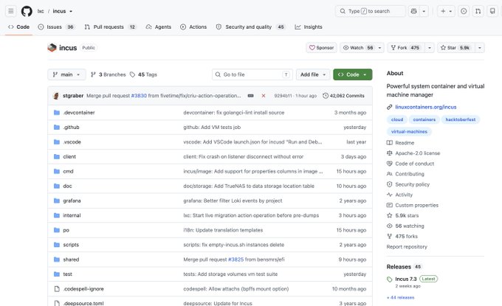Click the containers topic tag
The image size is (502, 306).
424,119
